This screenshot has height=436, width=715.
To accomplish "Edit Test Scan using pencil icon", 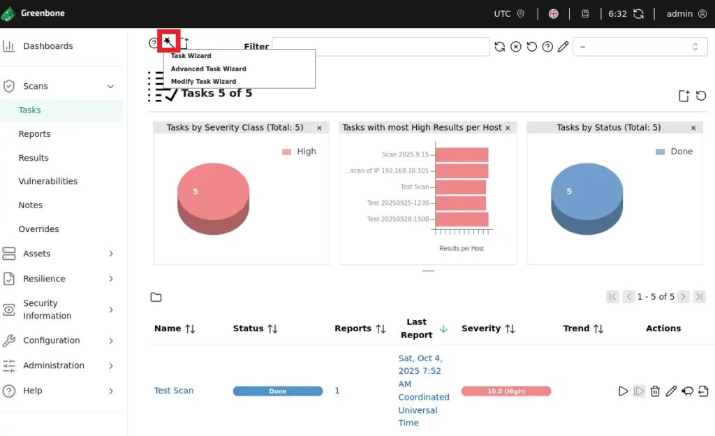I will pyautogui.click(x=671, y=391).
